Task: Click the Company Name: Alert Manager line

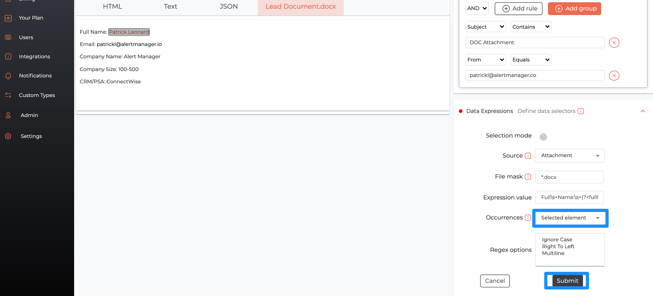Action: [120, 57]
